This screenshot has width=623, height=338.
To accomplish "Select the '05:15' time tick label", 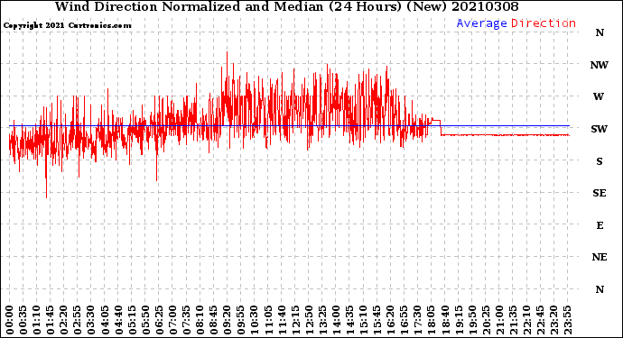I will (132, 320).
